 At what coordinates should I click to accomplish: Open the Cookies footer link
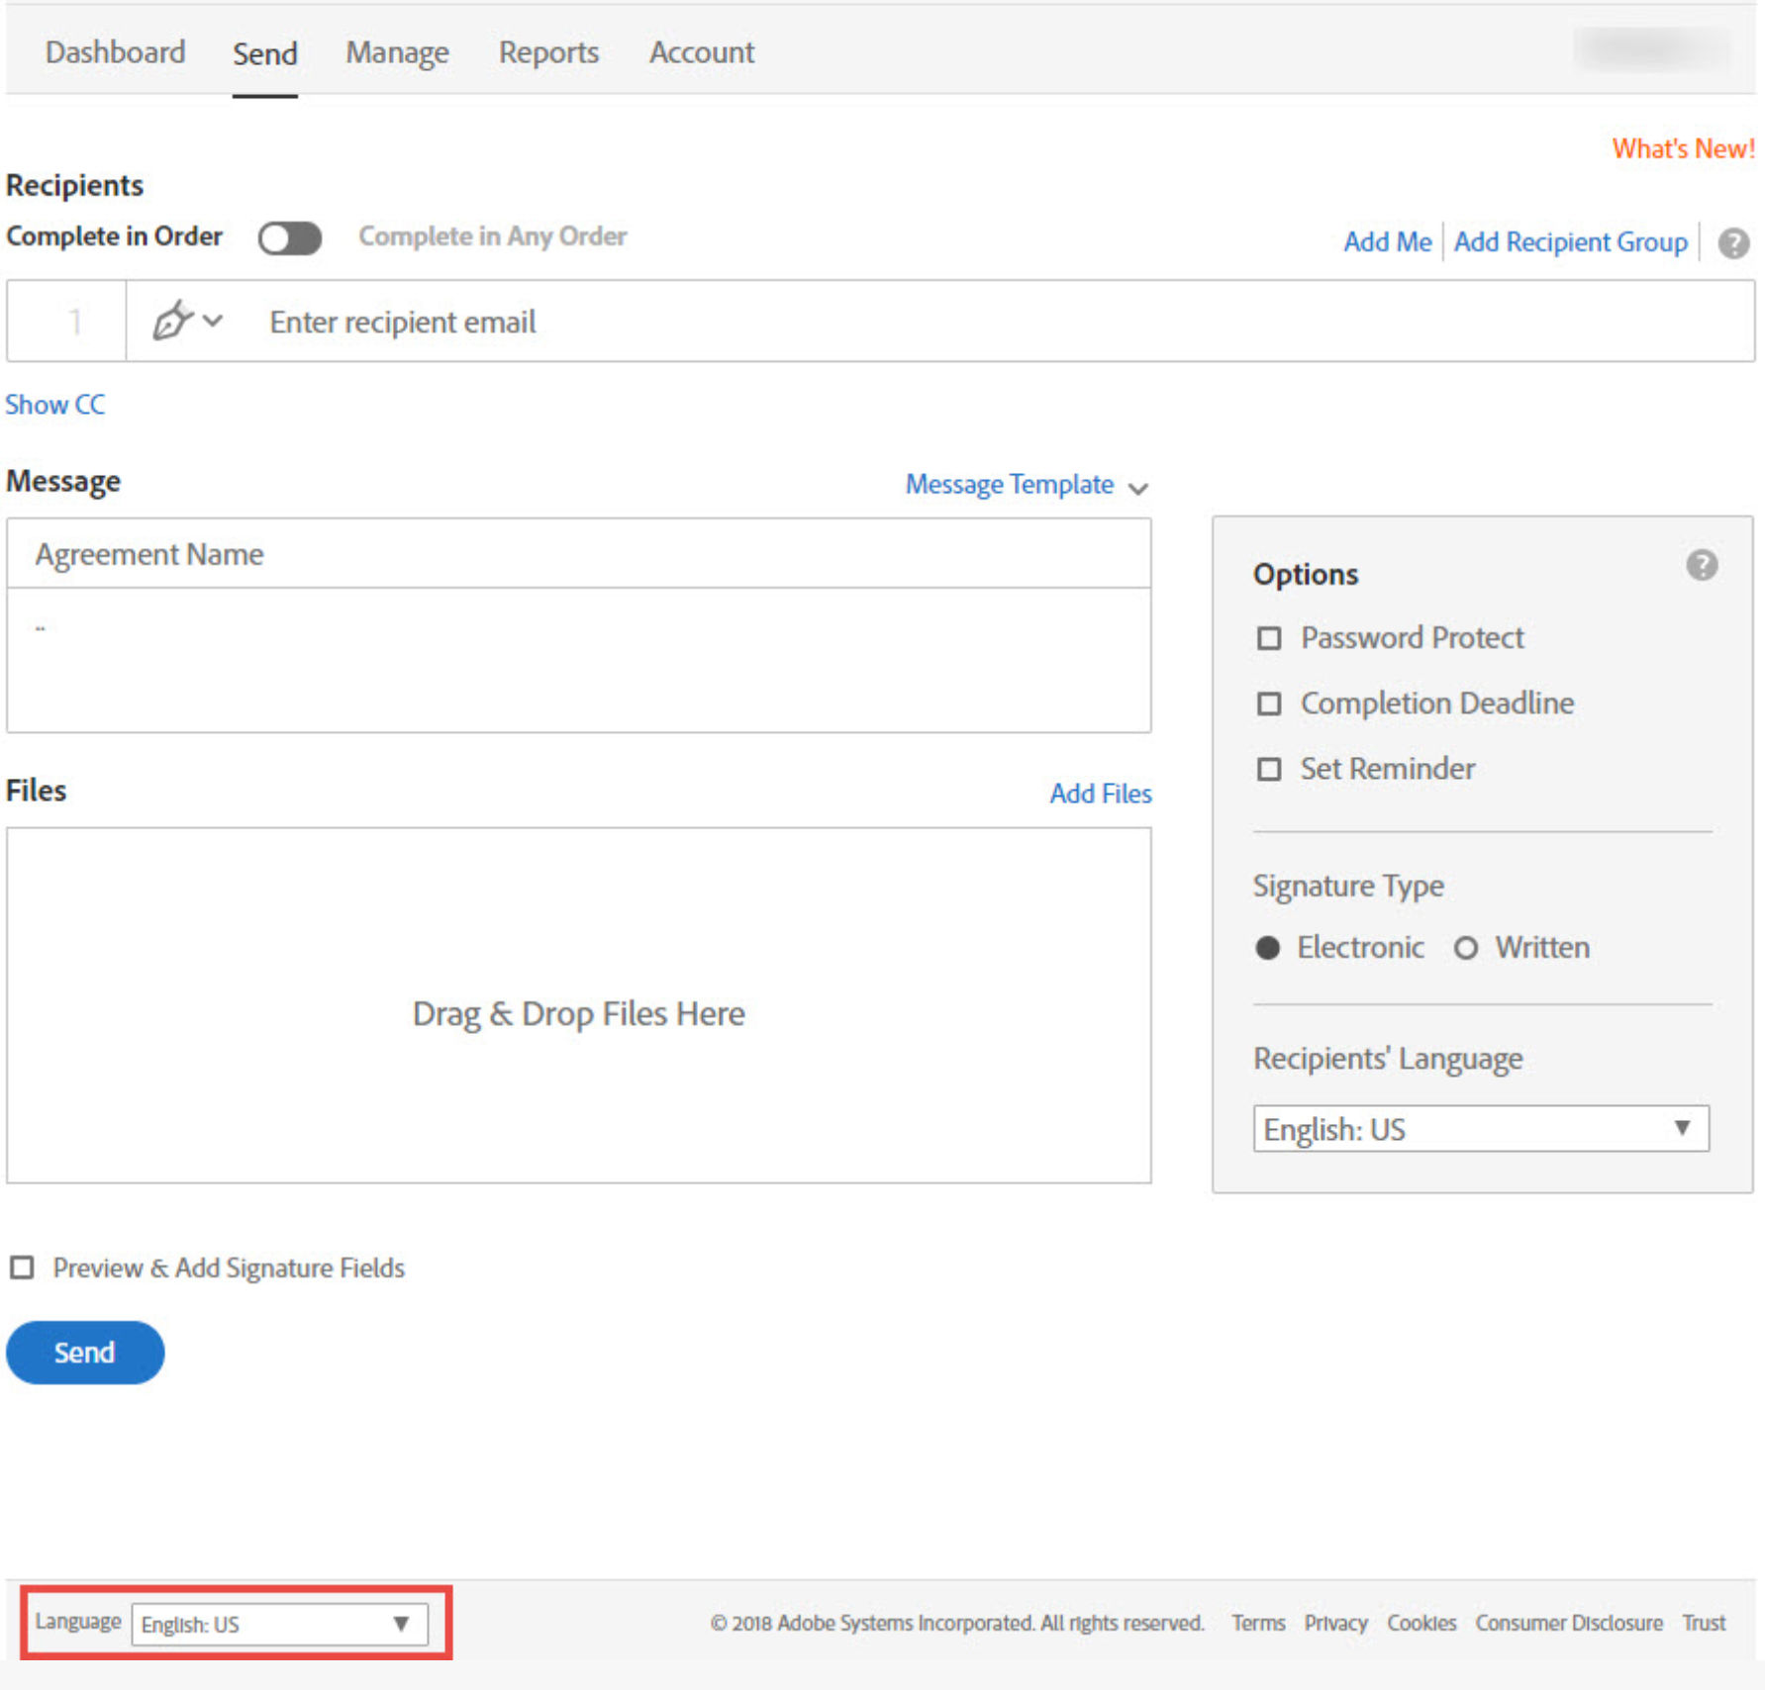pos(1421,1623)
